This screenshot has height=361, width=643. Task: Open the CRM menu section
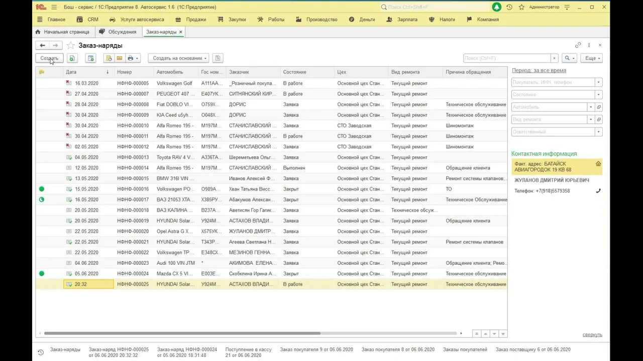(x=87, y=20)
